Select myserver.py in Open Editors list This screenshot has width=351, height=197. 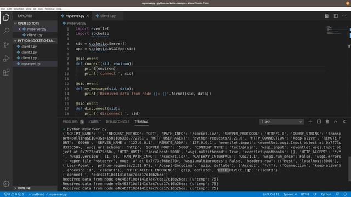[37, 29]
